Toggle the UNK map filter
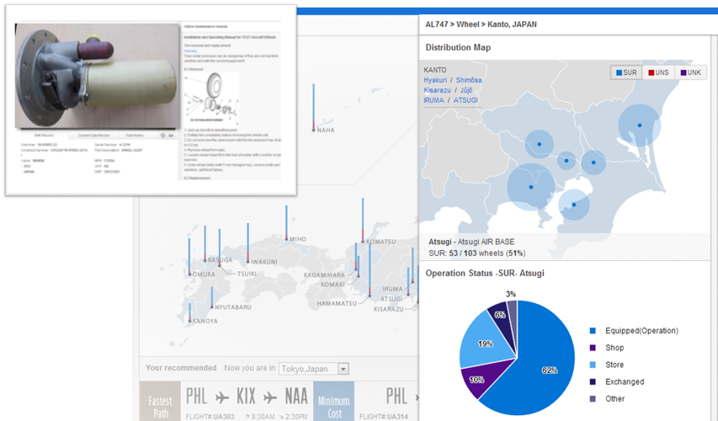The height and width of the screenshot is (421, 718). [x=690, y=73]
